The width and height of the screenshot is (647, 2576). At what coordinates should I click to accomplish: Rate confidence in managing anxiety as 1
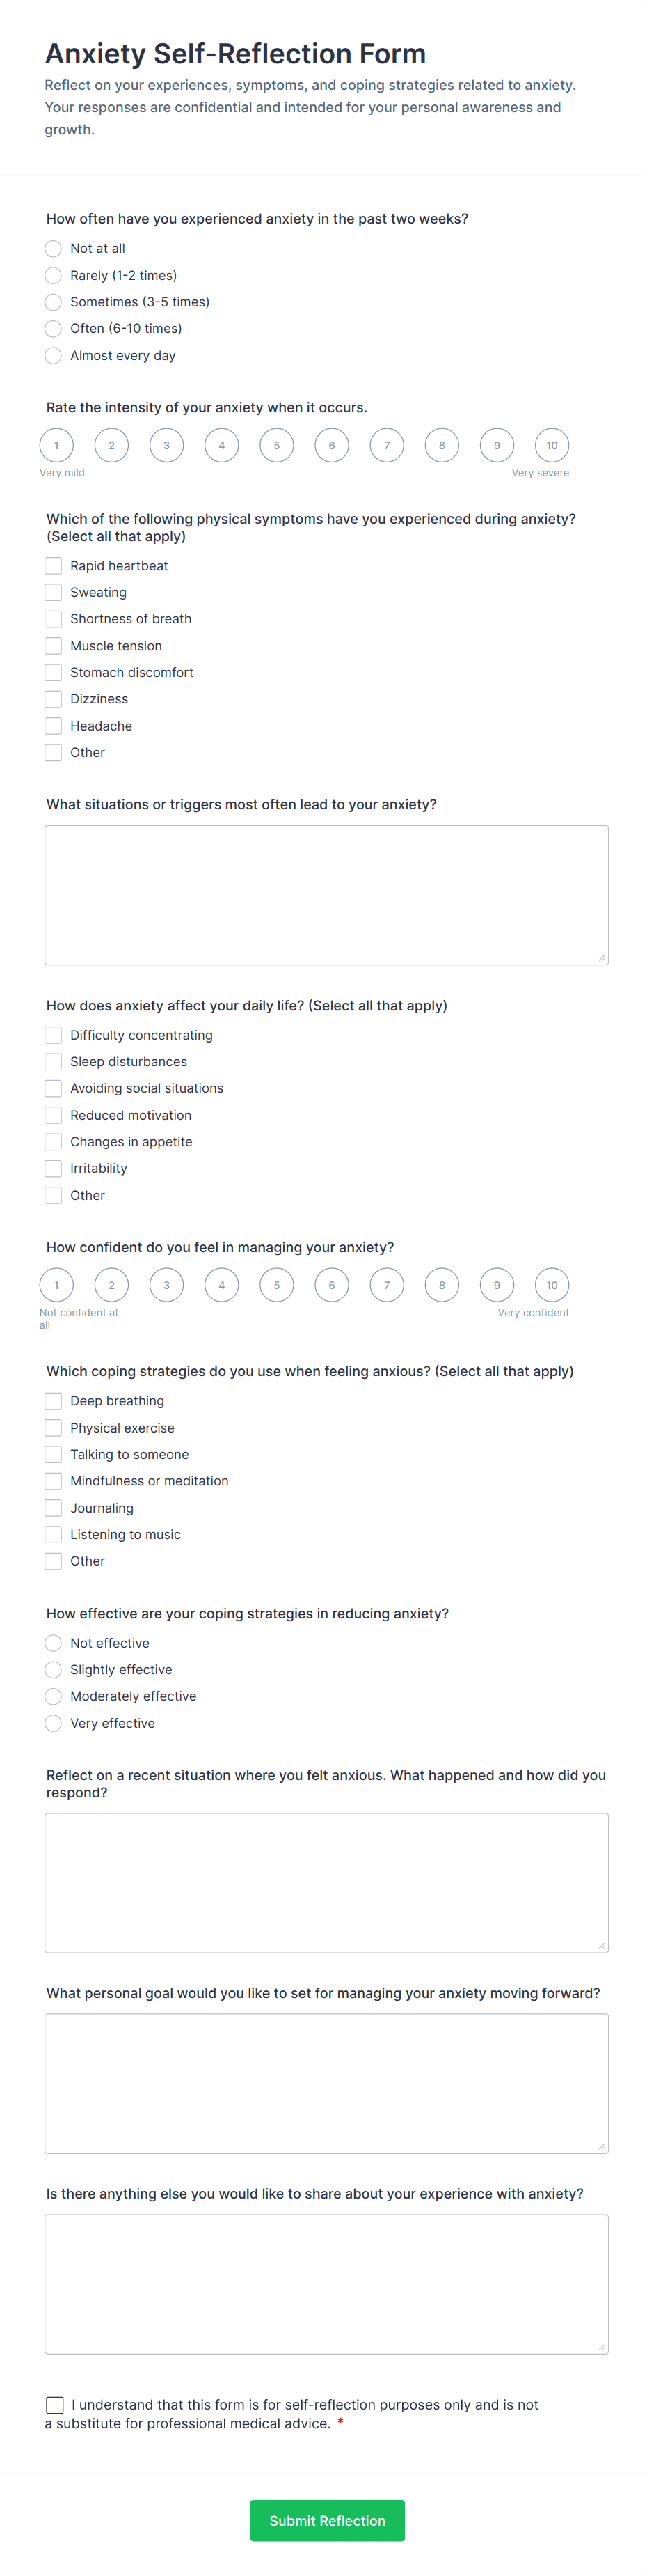[56, 1285]
